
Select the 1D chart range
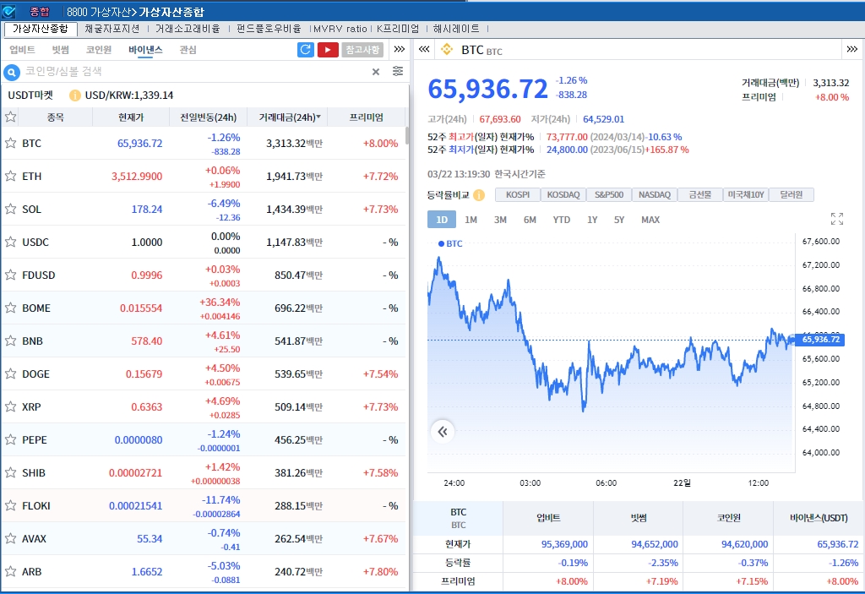click(x=442, y=220)
